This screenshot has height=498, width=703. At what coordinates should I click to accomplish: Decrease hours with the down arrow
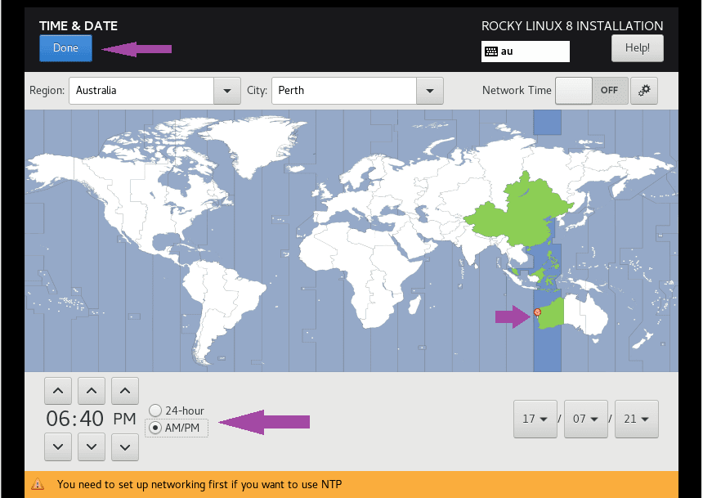click(58, 446)
